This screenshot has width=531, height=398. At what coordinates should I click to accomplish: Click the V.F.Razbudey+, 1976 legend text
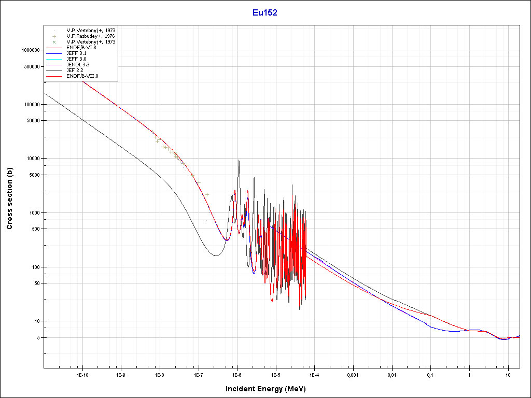(x=91, y=36)
